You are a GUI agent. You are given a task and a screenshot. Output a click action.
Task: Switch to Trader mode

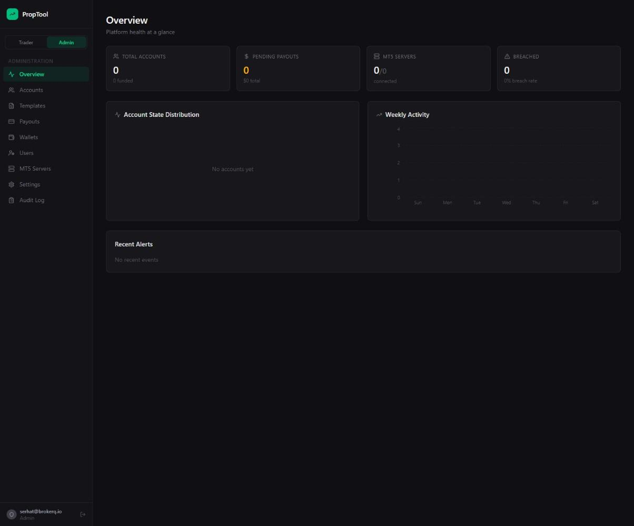[x=26, y=43]
